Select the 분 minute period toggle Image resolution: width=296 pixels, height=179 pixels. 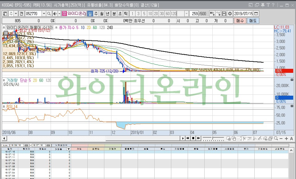114,14
